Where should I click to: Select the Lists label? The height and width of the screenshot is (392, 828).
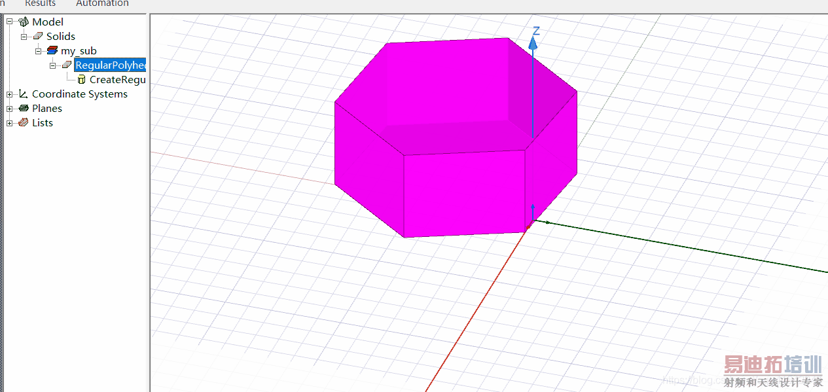click(43, 122)
